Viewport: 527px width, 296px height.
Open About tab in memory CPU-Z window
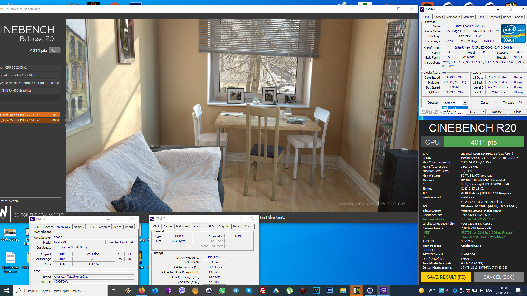(x=249, y=226)
